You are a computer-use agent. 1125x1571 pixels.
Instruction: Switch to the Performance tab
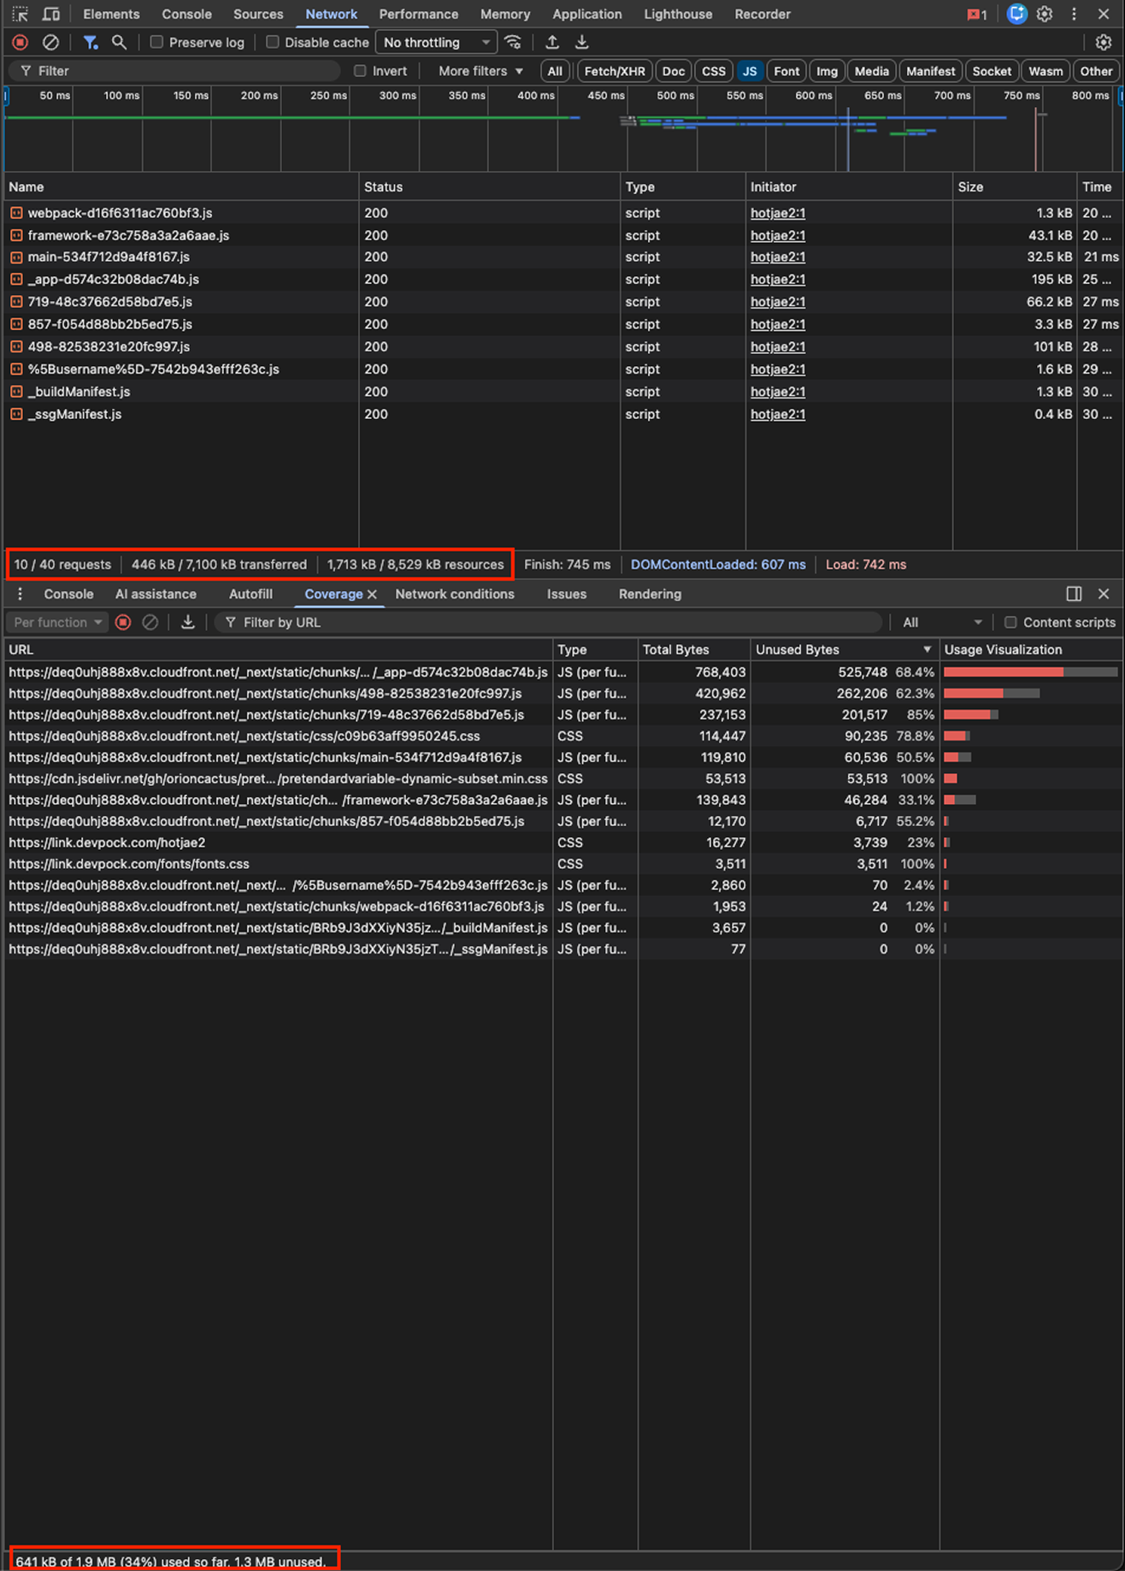coord(418,15)
